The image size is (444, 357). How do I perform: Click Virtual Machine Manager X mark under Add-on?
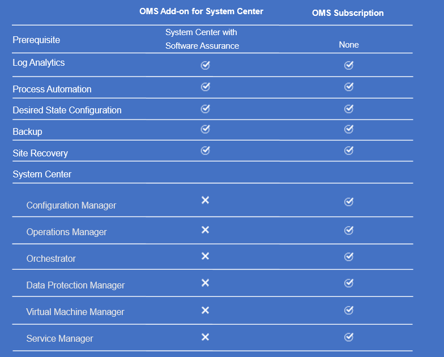(x=205, y=311)
